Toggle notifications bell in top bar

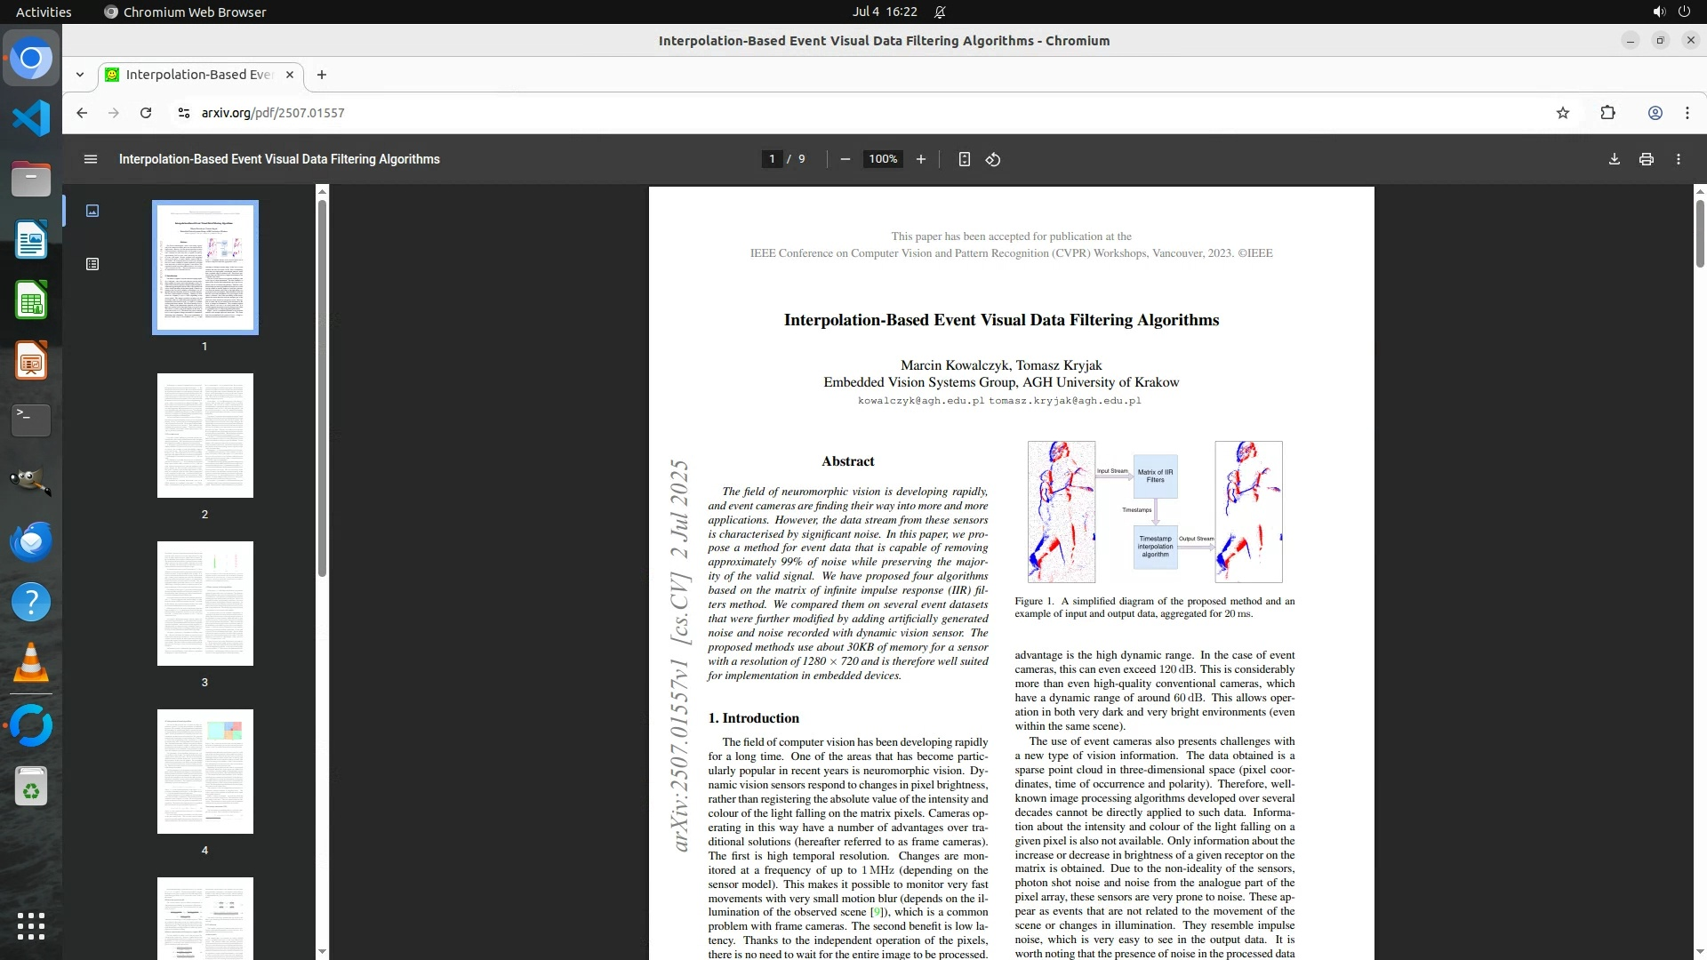pyautogui.click(x=940, y=12)
